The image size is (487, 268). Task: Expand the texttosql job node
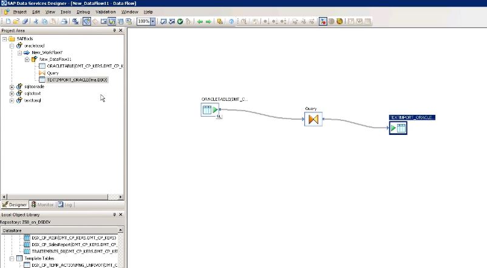12,100
